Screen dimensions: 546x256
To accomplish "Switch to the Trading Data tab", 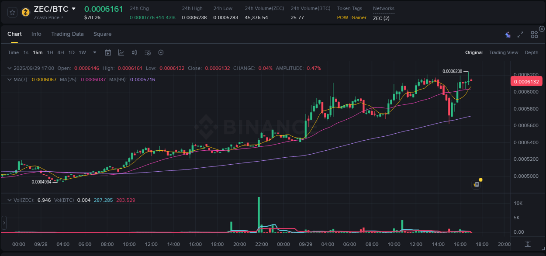I will (67, 34).
